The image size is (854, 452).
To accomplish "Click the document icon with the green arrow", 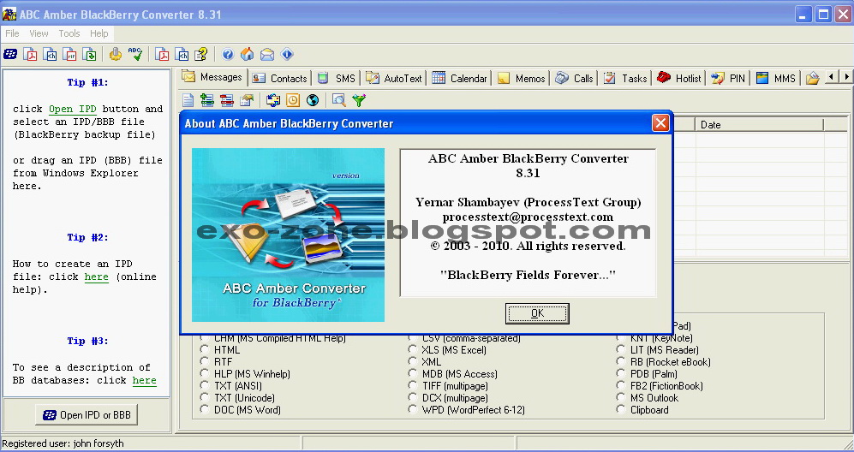I will (x=89, y=54).
